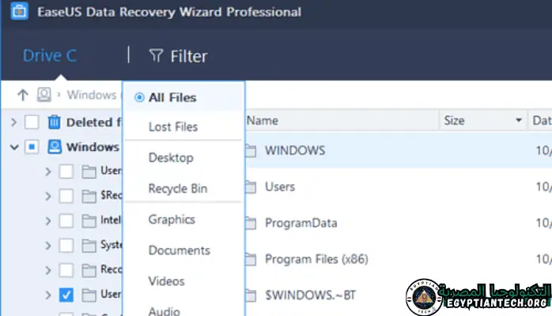This screenshot has height=316, width=552.
Task: Click the ProgramData folder icon
Action: [x=251, y=223]
